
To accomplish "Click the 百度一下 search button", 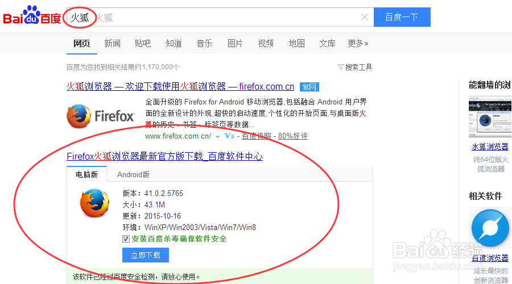I will pos(402,17).
